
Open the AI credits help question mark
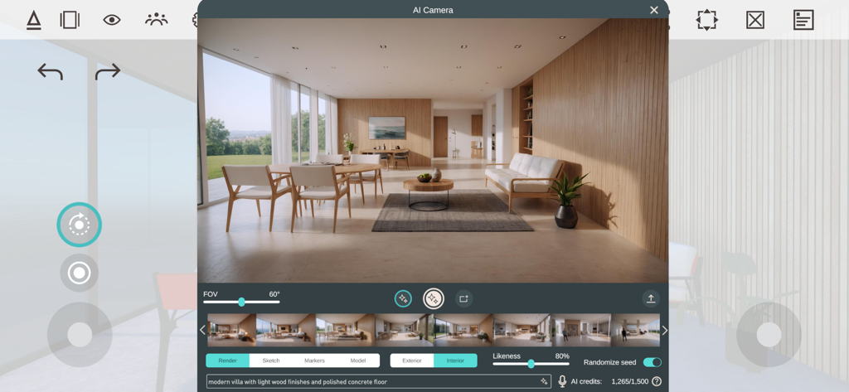point(657,382)
